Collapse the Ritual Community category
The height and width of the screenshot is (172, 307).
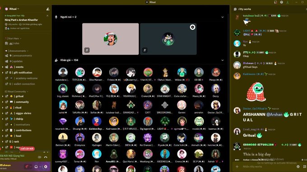click(16, 91)
